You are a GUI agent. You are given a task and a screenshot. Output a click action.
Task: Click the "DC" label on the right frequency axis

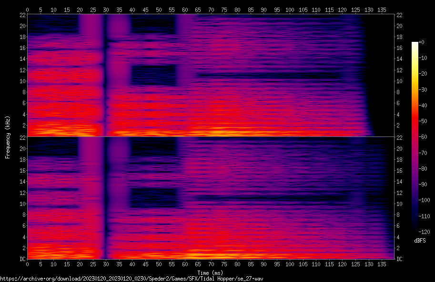click(400, 259)
